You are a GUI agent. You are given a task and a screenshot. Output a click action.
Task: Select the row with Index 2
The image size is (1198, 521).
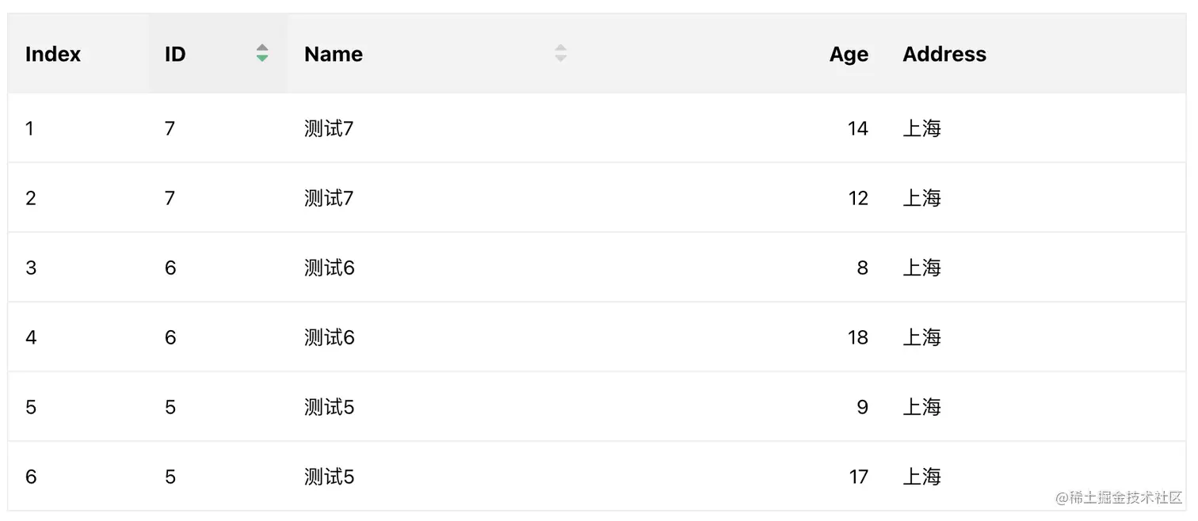(x=597, y=198)
